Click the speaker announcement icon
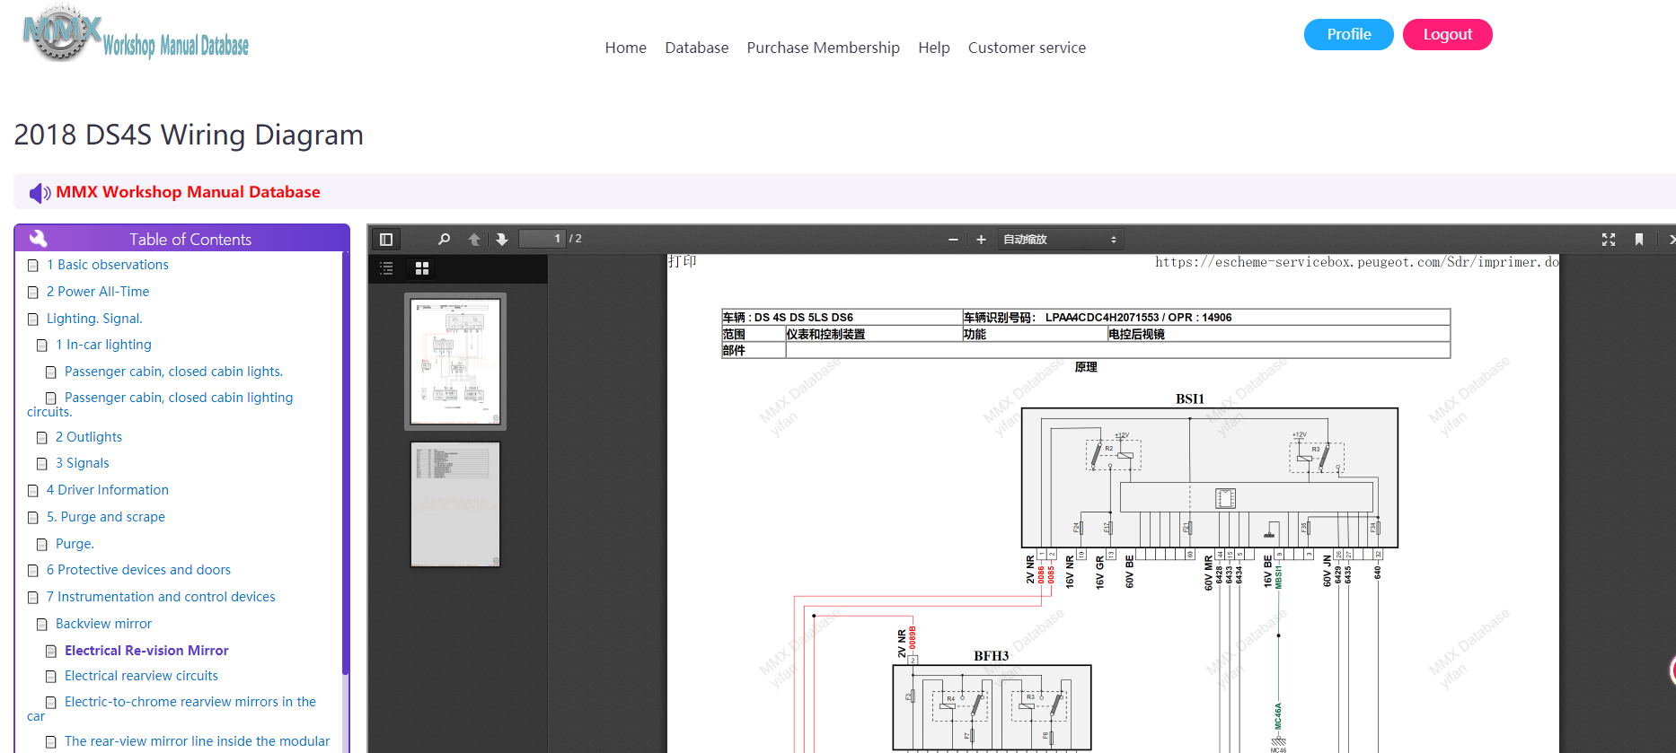 coord(40,193)
